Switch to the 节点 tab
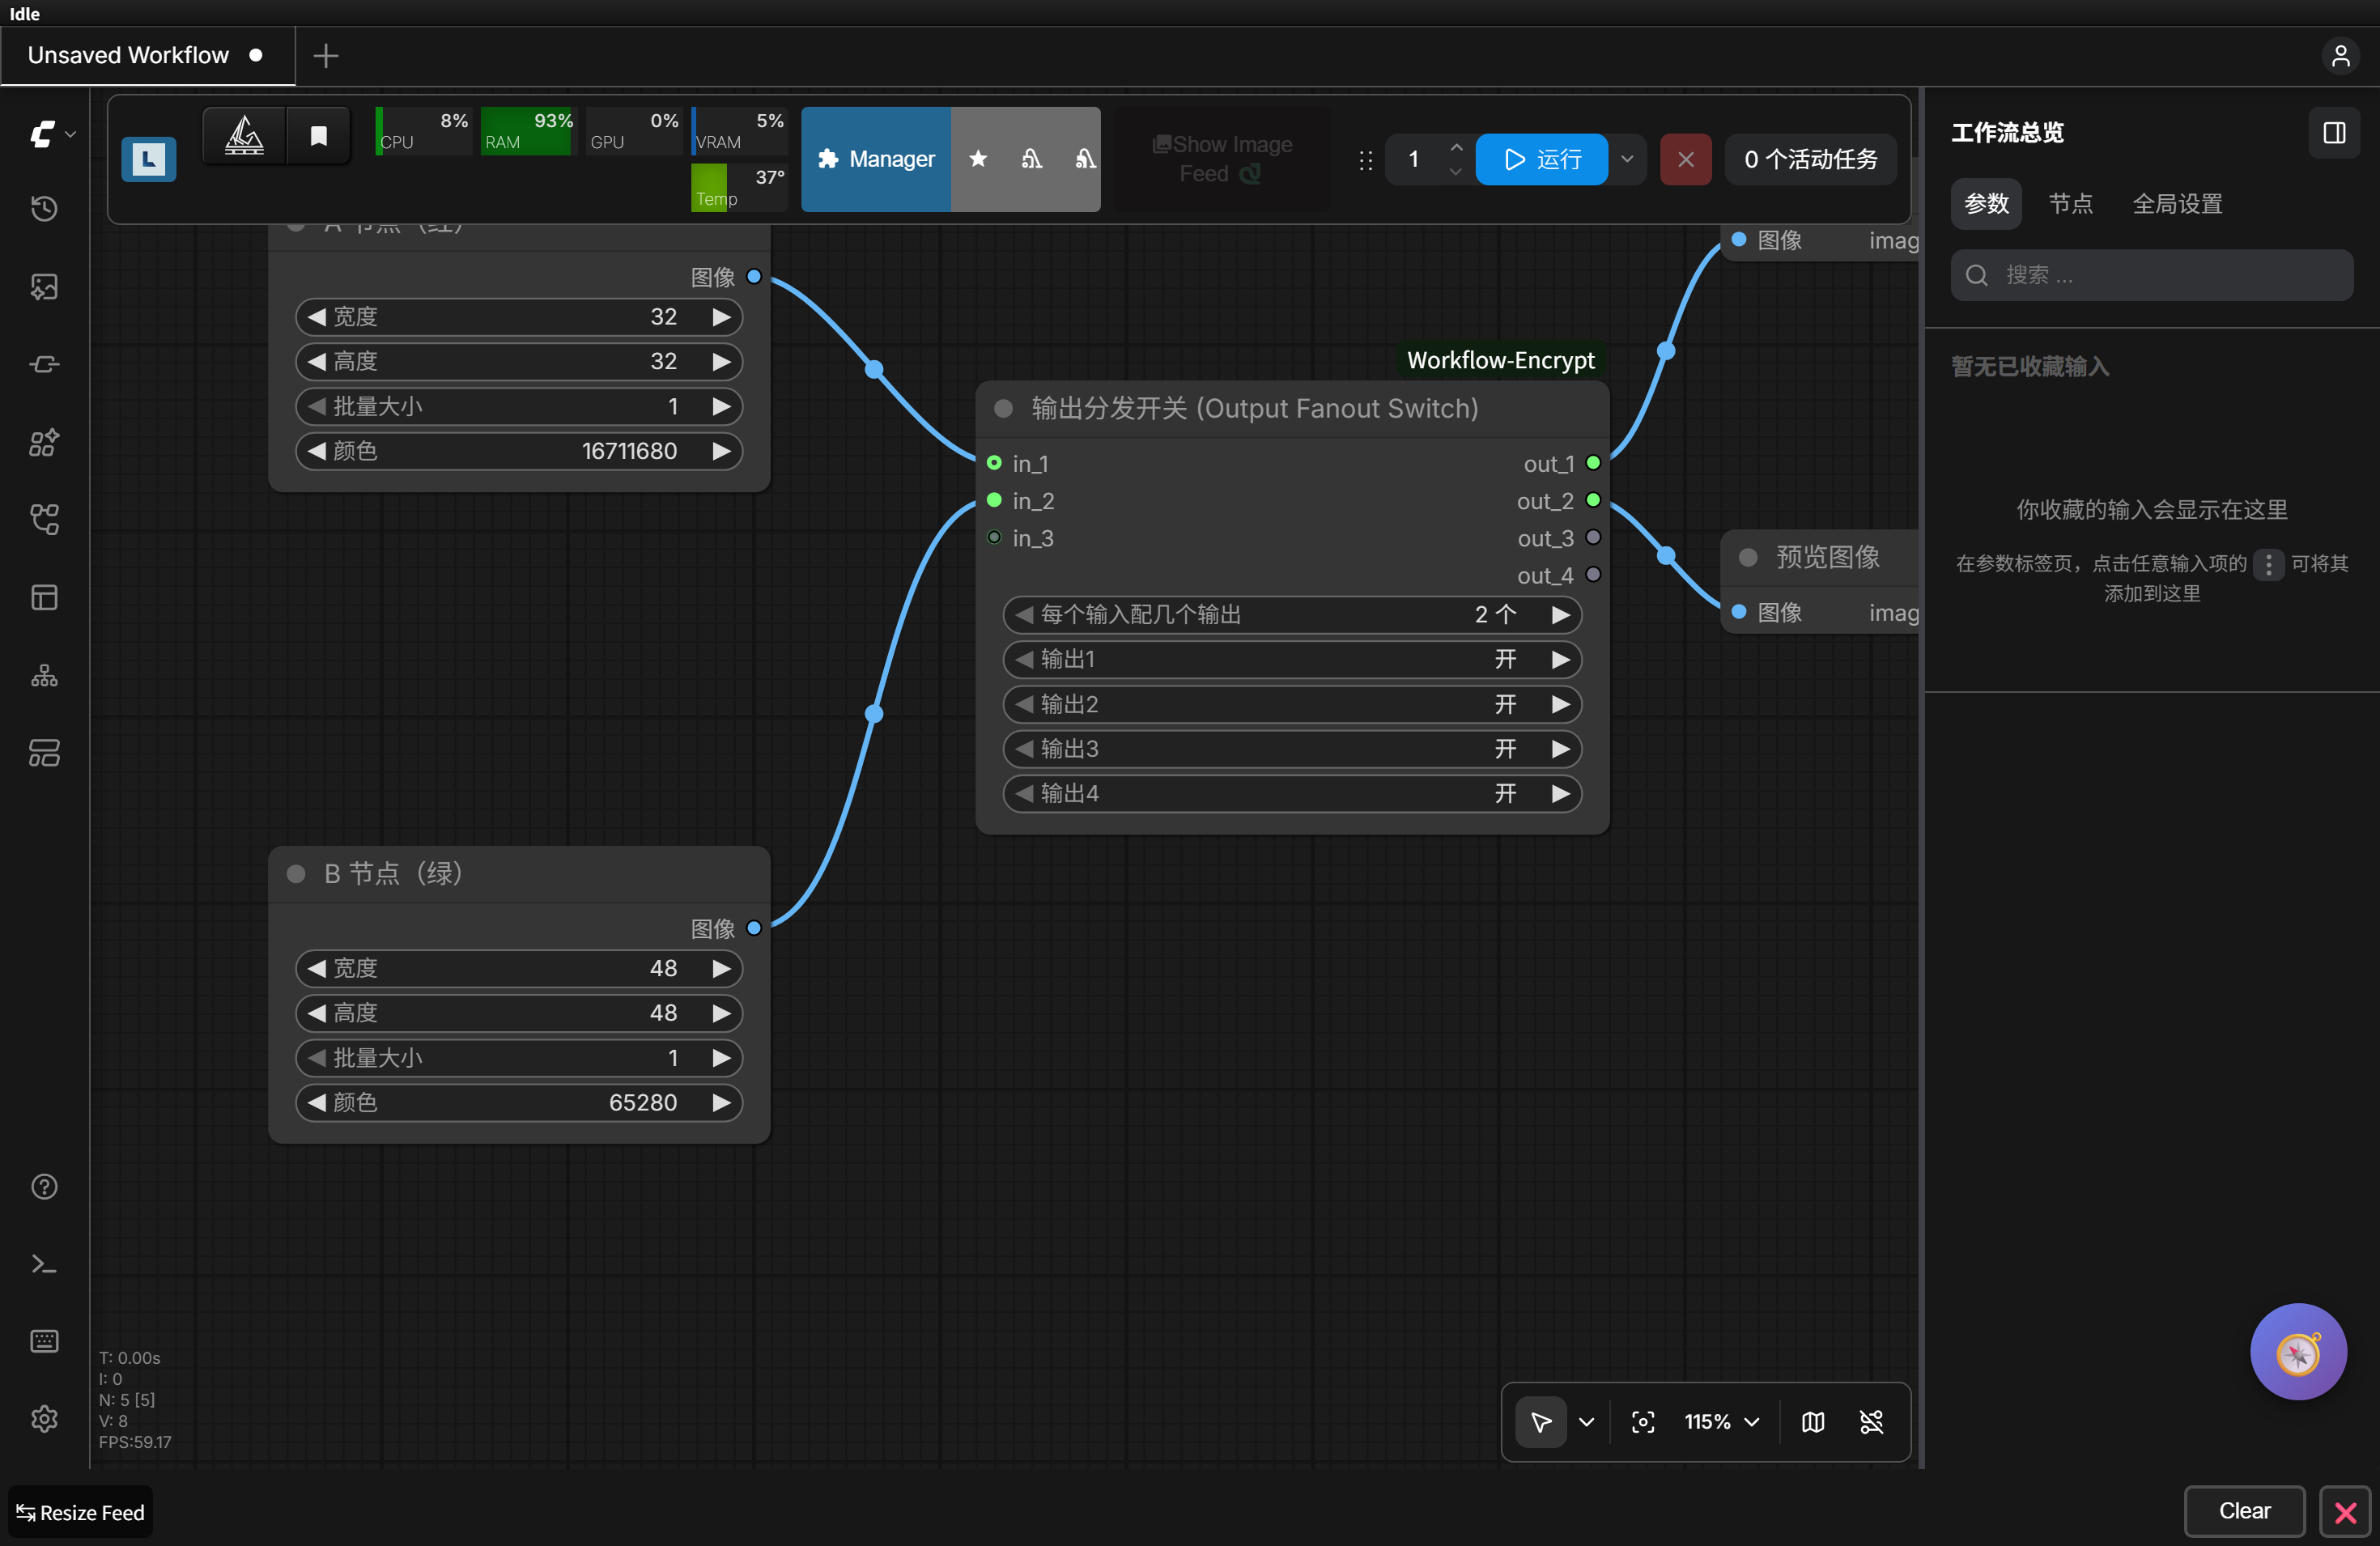Image resolution: width=2380 pixels, height=1546 pixels. 2070,204
